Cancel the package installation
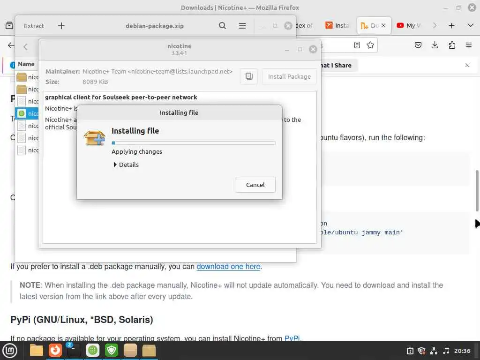This screenshot has height=360, width=480. 255,185
